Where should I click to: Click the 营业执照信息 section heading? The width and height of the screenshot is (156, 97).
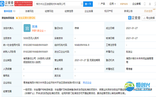point(8,18)
